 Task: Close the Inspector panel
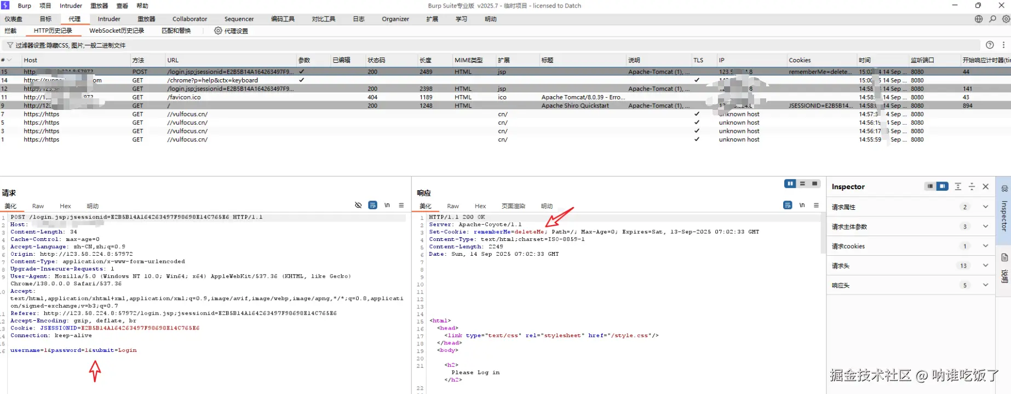986,186
